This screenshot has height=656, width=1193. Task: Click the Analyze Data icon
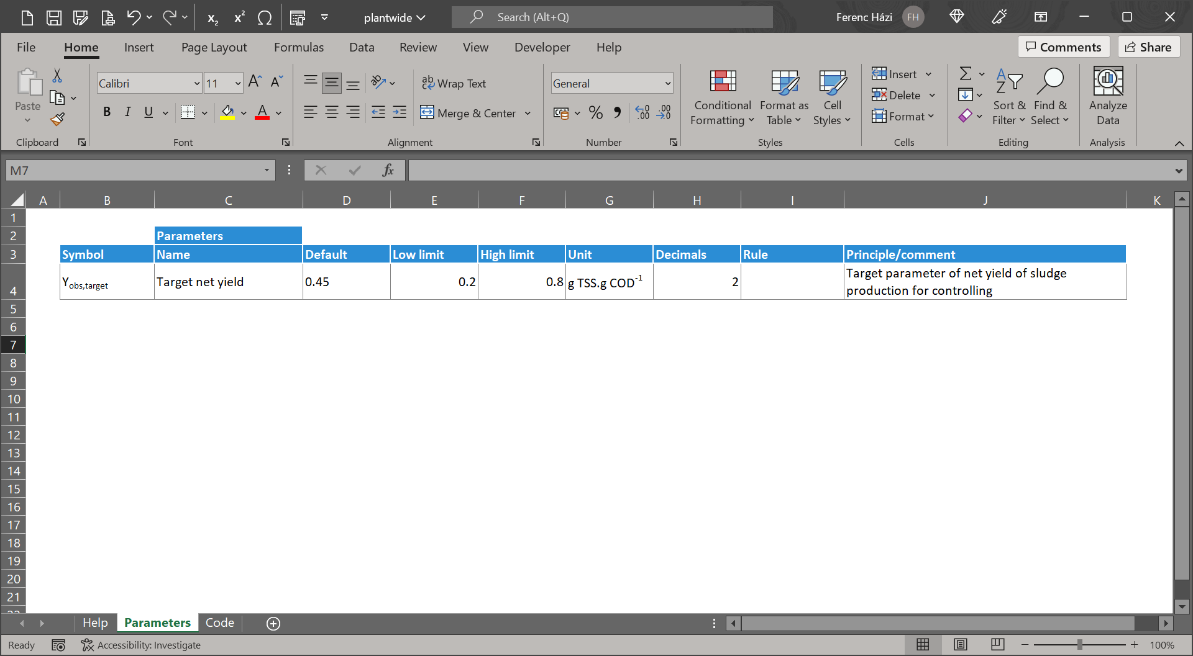(x=1107, y=97)
